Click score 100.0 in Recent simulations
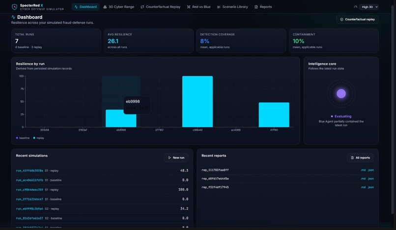Screen dimensions: 396x230 (183, 190)
